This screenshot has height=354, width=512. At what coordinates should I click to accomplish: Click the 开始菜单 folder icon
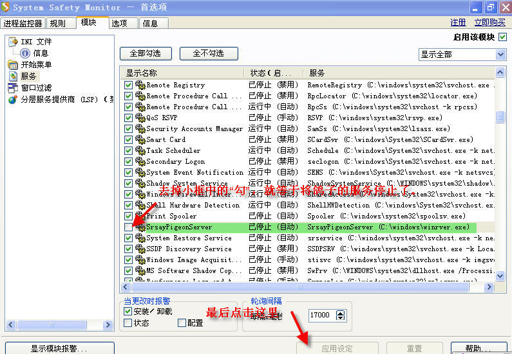pos(13,64)
